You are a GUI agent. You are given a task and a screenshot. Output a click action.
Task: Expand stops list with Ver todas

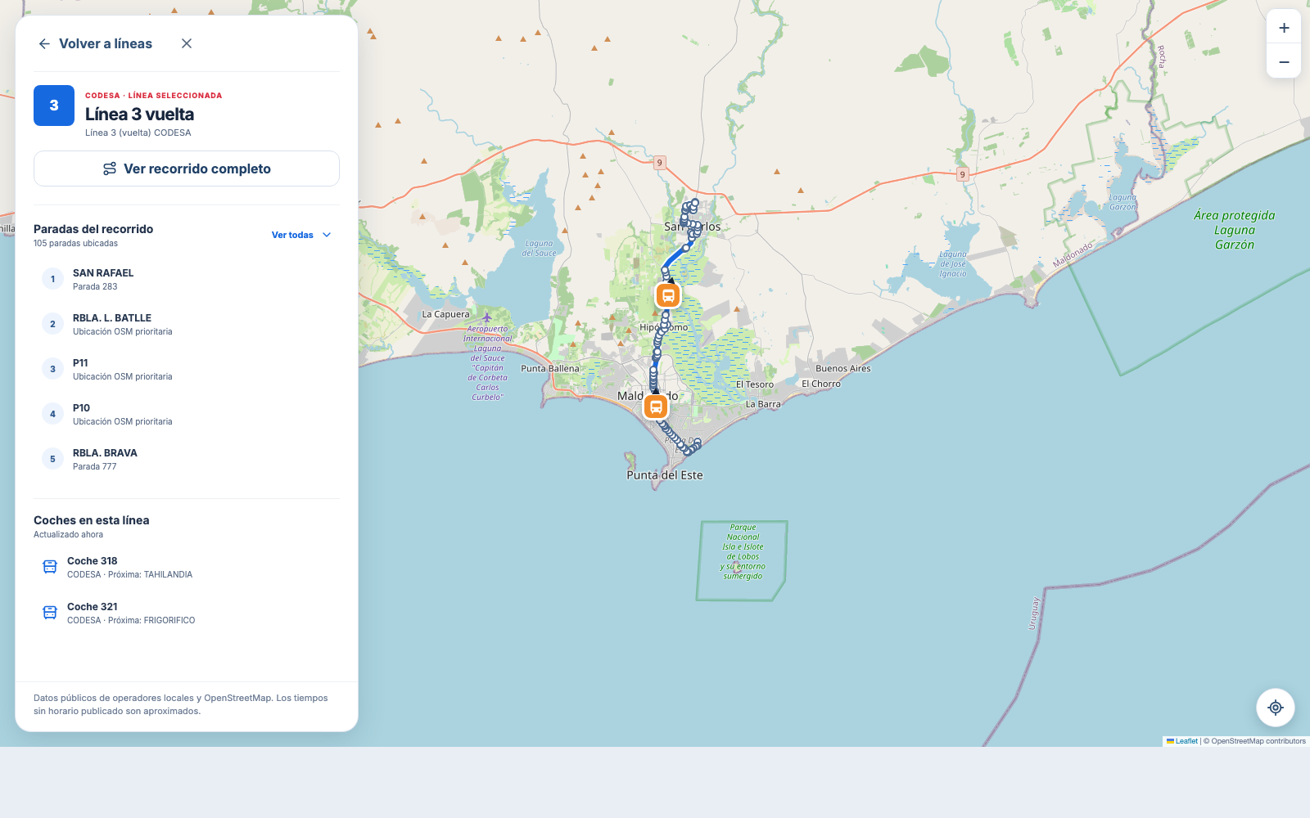(301, 235)
